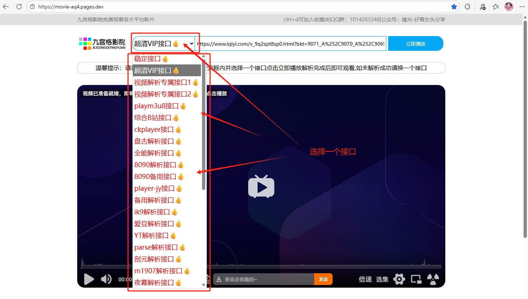
Task: Mute video with the speaker icon
Action: click(106, 279)
